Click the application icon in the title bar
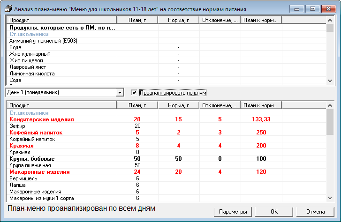Viewport: 341px width, 222px height. click(x=7, y=8)
